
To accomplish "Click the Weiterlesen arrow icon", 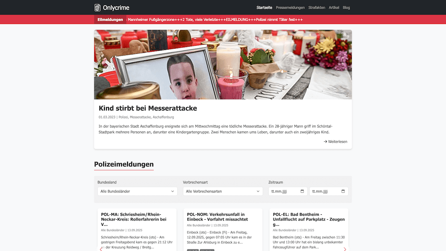I will coord(325,141).
